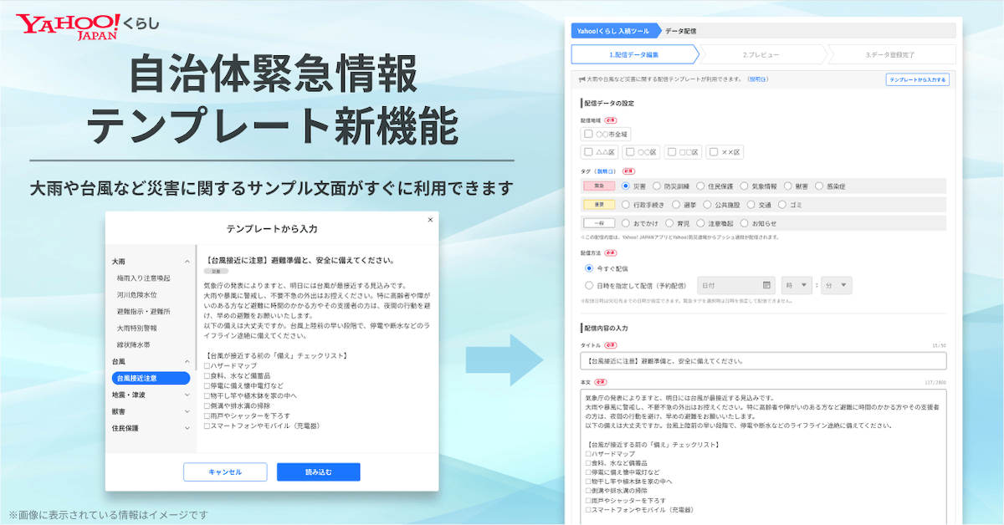The width and height of the screenshot is (1004, 525).
Task: Select the お知らせ tag radio button
Action: click(x=745, y=222)
